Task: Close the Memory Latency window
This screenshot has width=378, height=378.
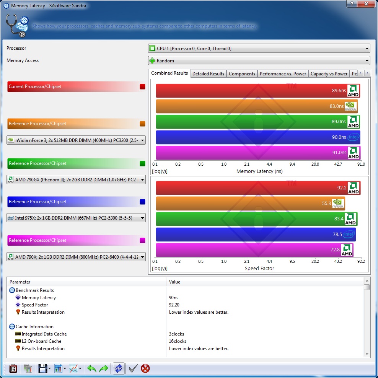Action: (366, 4)
